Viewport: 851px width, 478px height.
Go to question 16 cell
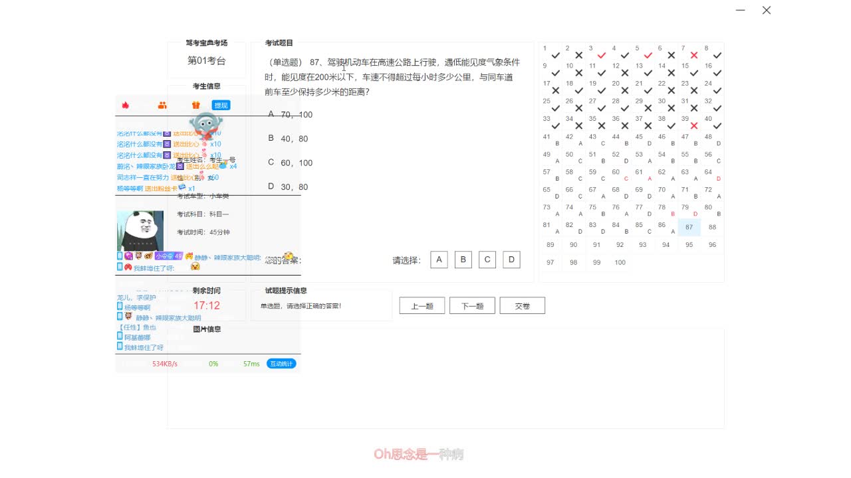point(712,70)
